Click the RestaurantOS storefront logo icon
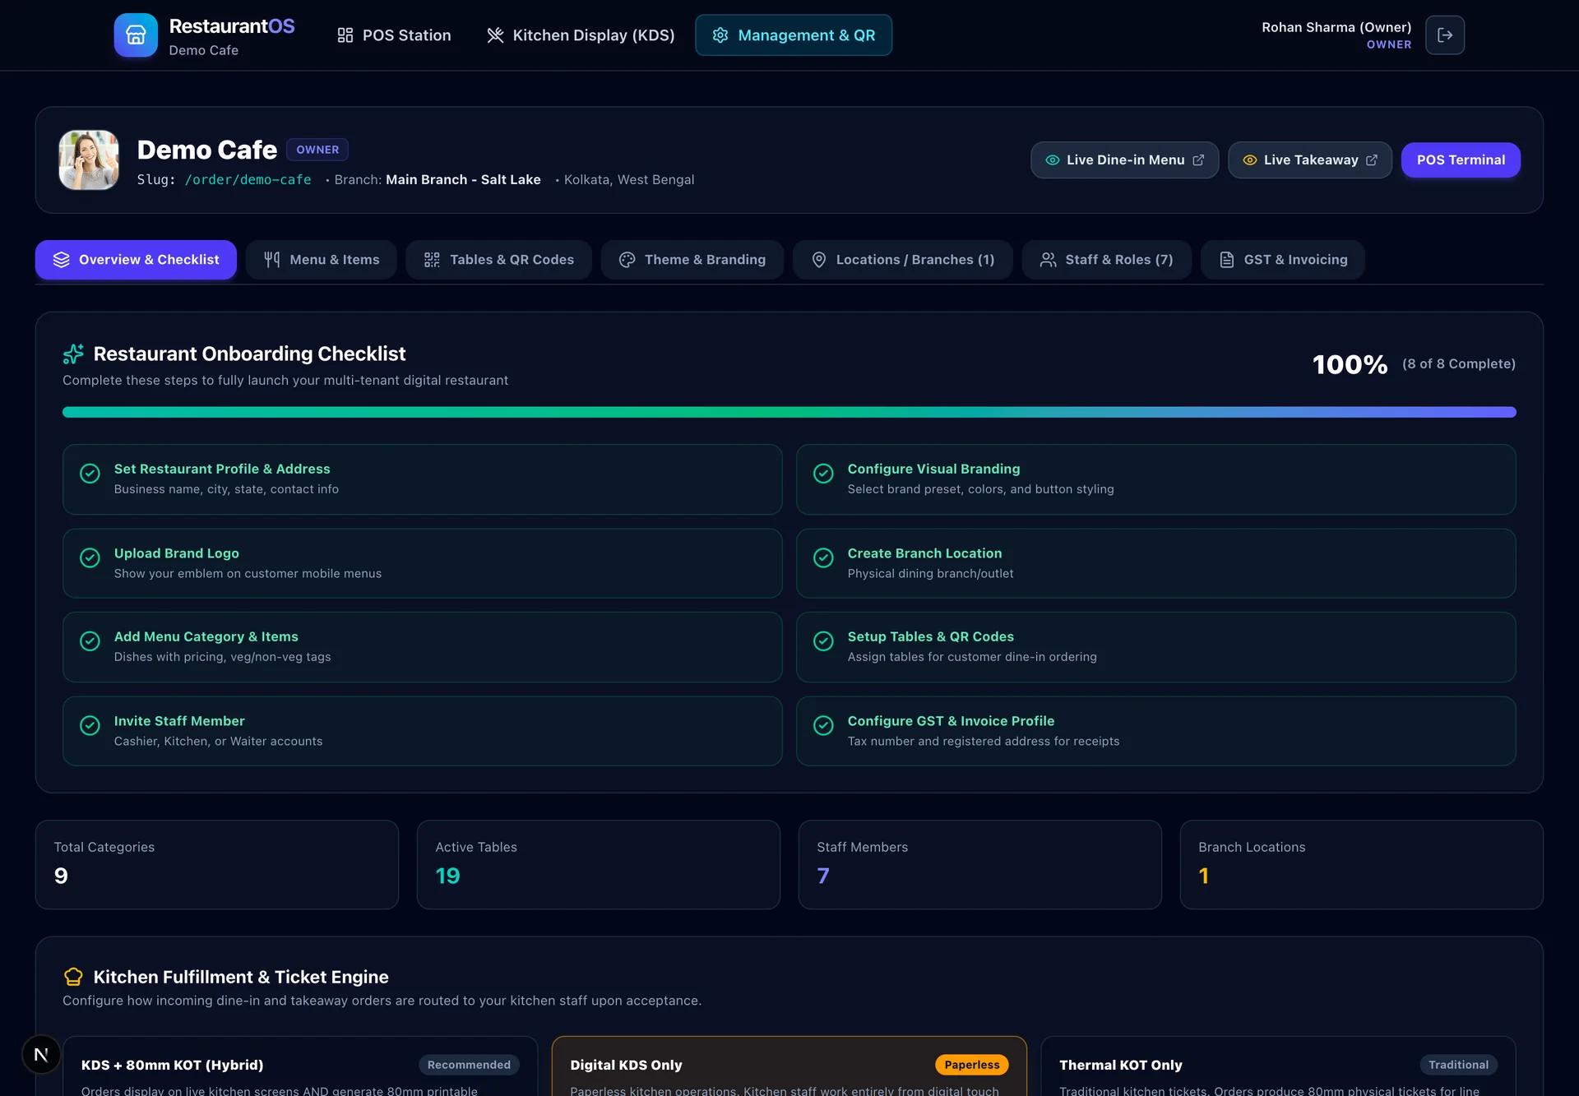This screenshot has height=1096, width=1579. click(136, 35)
